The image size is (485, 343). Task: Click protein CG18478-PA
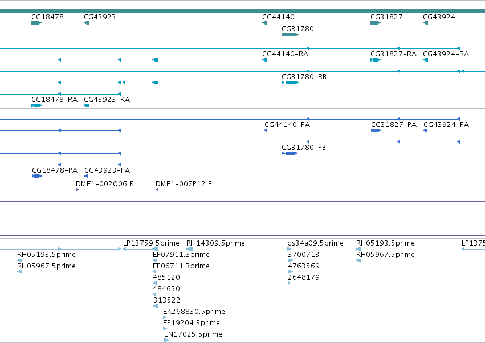coord(55,170)
